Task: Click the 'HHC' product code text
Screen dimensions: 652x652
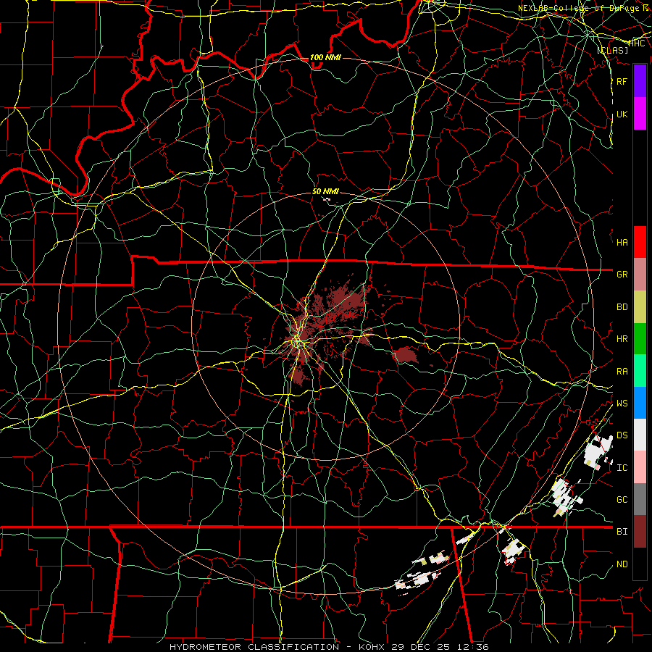Action: click(x=637, y=43)
